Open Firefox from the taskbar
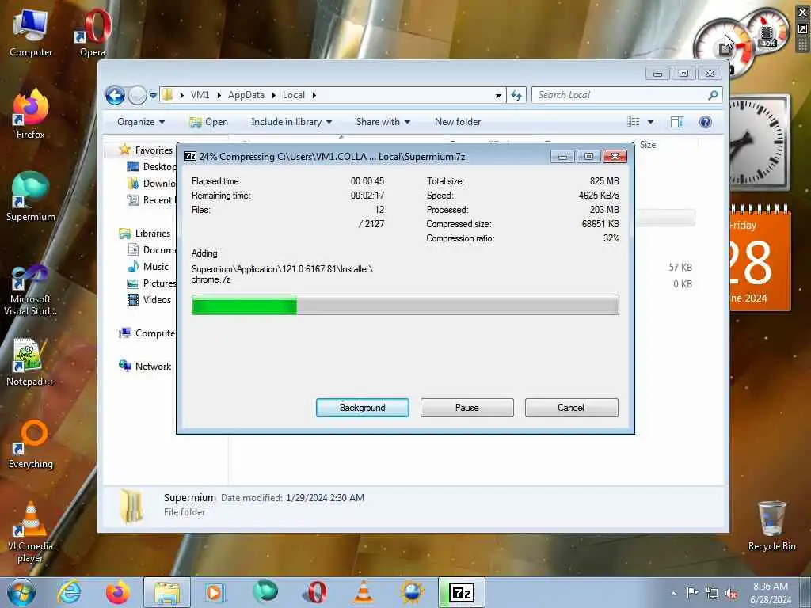 coord(118,592)
